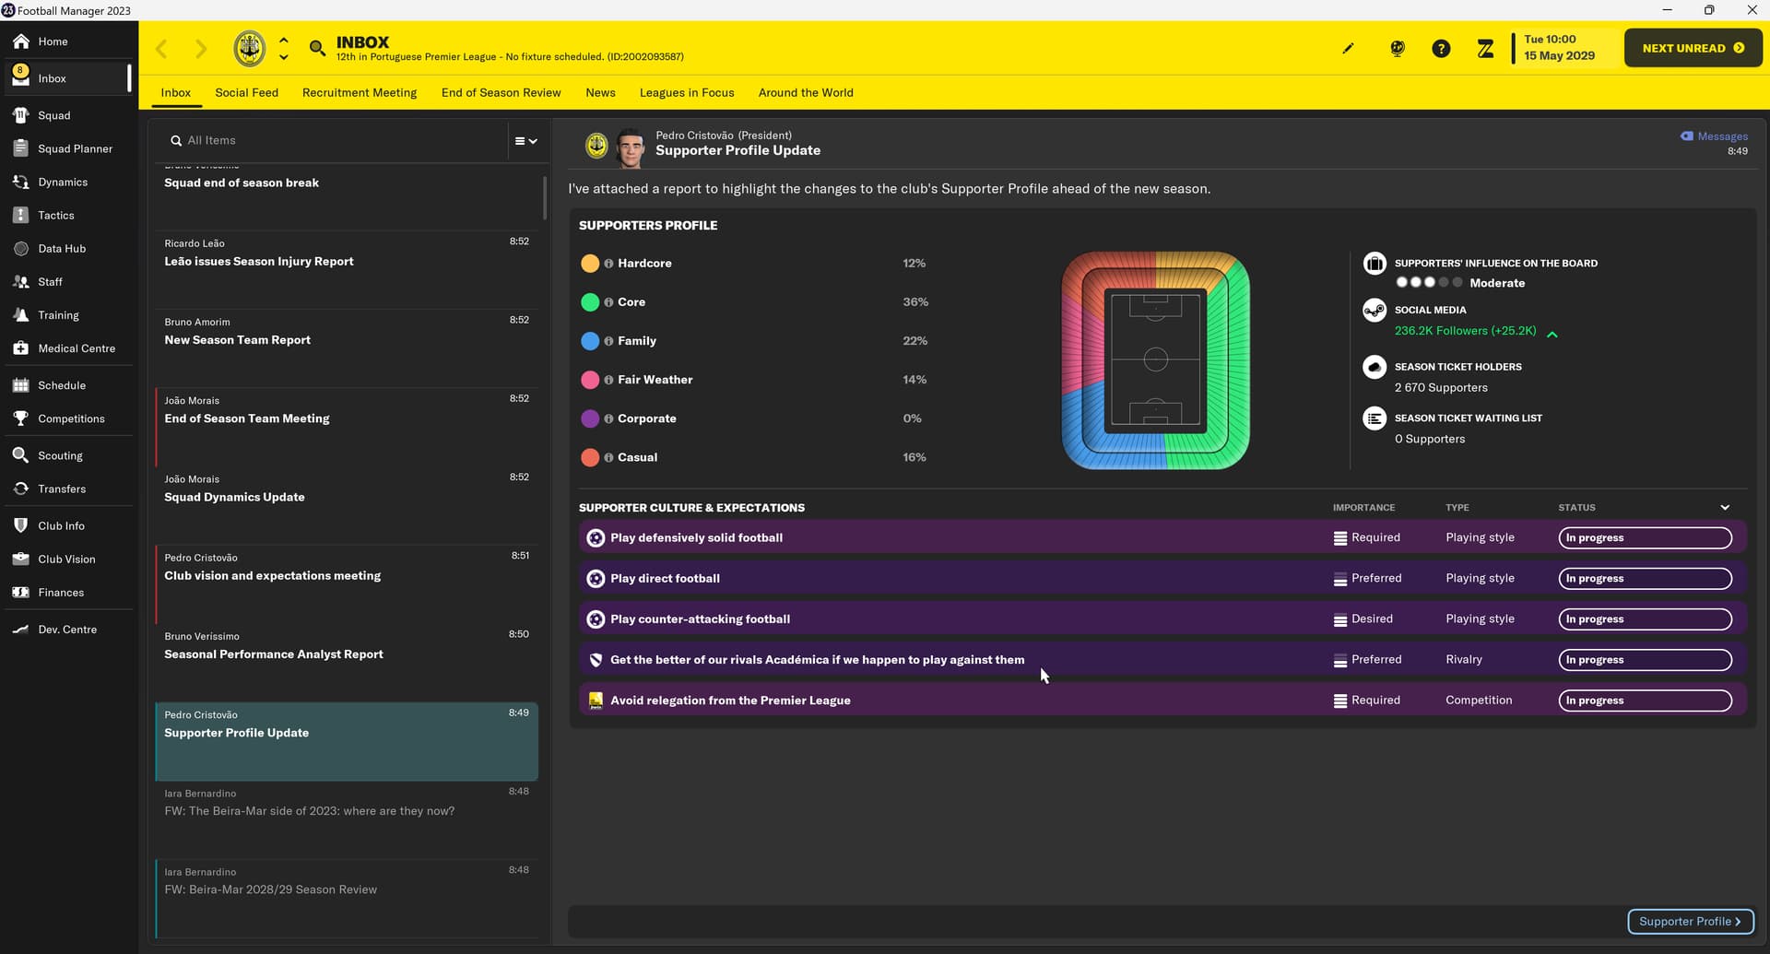Open the Club Info shield icon
Screen dimensions: 1770x954
click(20, 525)
